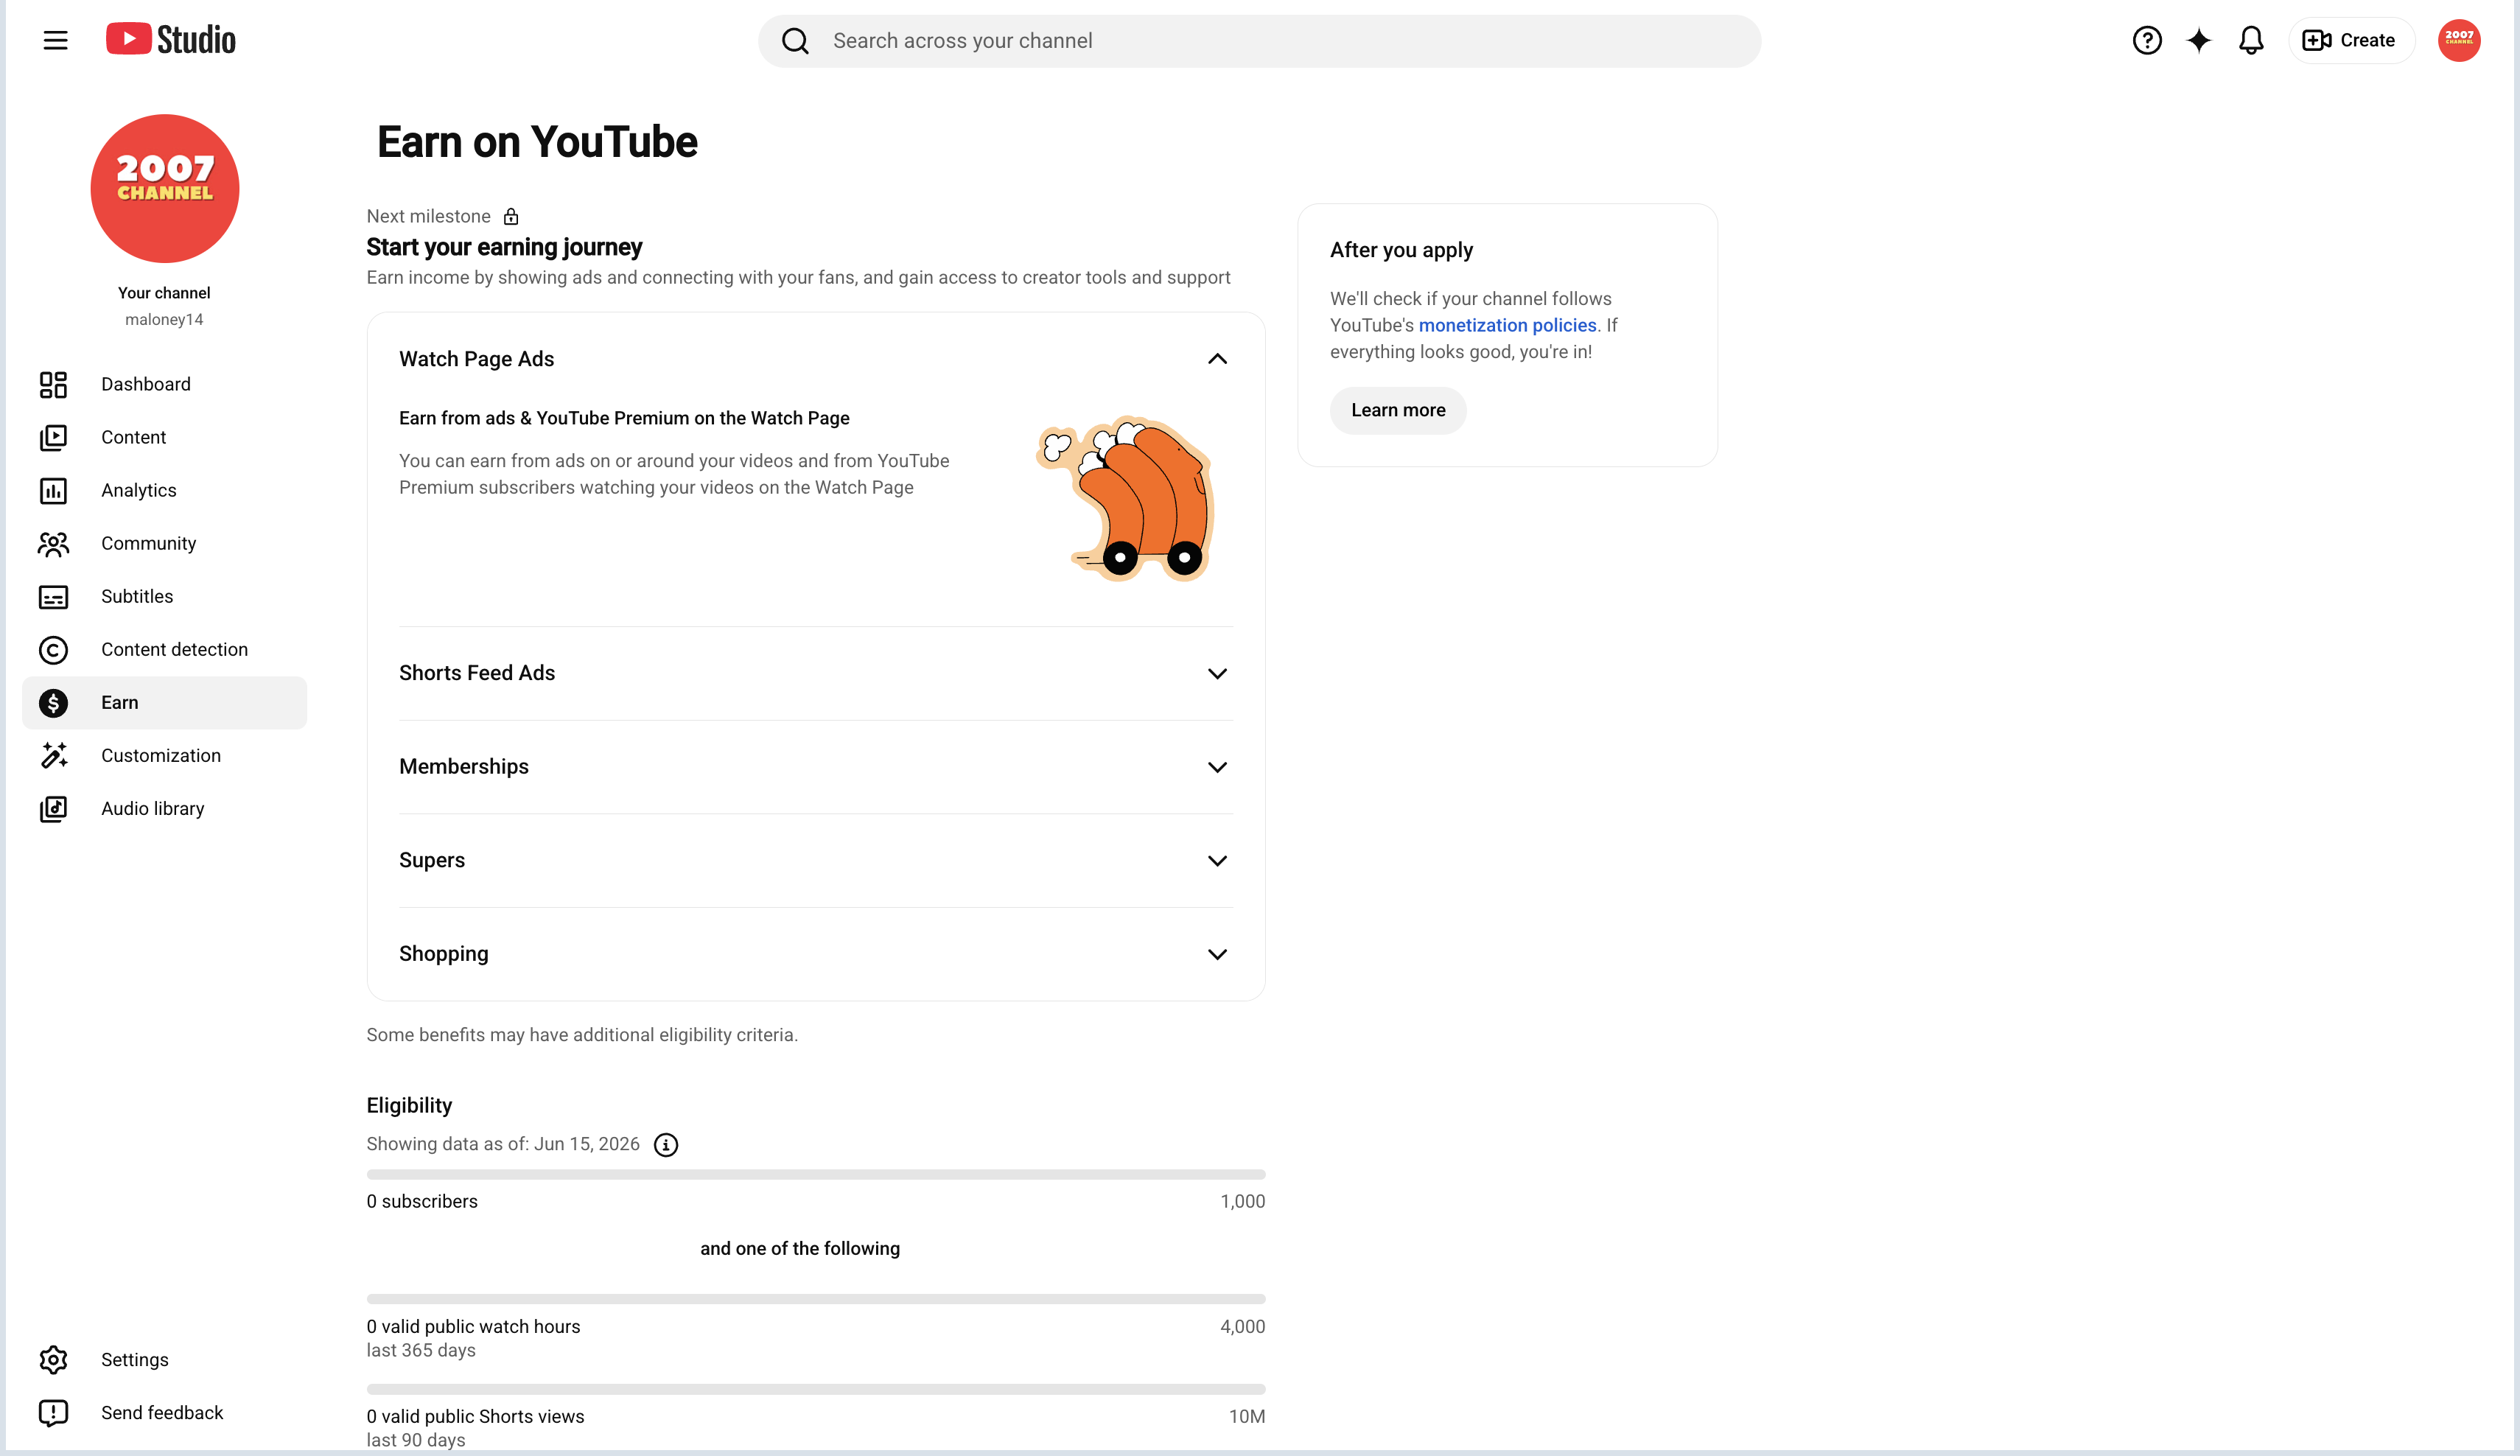This screenshot has height=1456, width=2520.
Task: Click the Earn dollar icon
Action: [x=53, y=702]
